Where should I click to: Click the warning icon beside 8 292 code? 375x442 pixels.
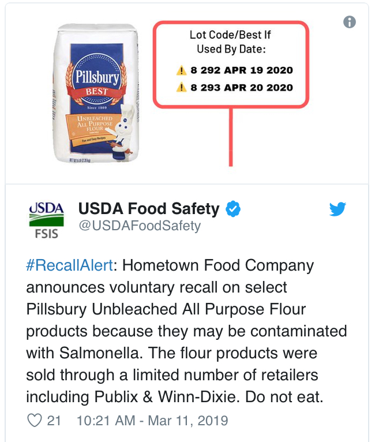pyautogui.click(x=182, y=70)
